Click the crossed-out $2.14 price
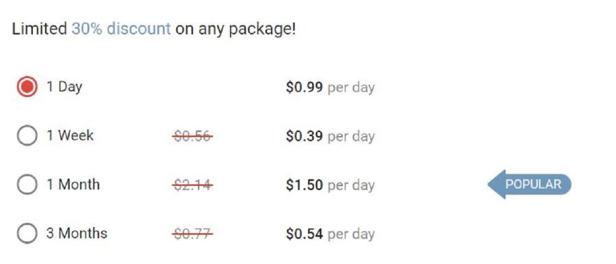Image resolution: width=616 pixels, height=264 pixels. 192,185
